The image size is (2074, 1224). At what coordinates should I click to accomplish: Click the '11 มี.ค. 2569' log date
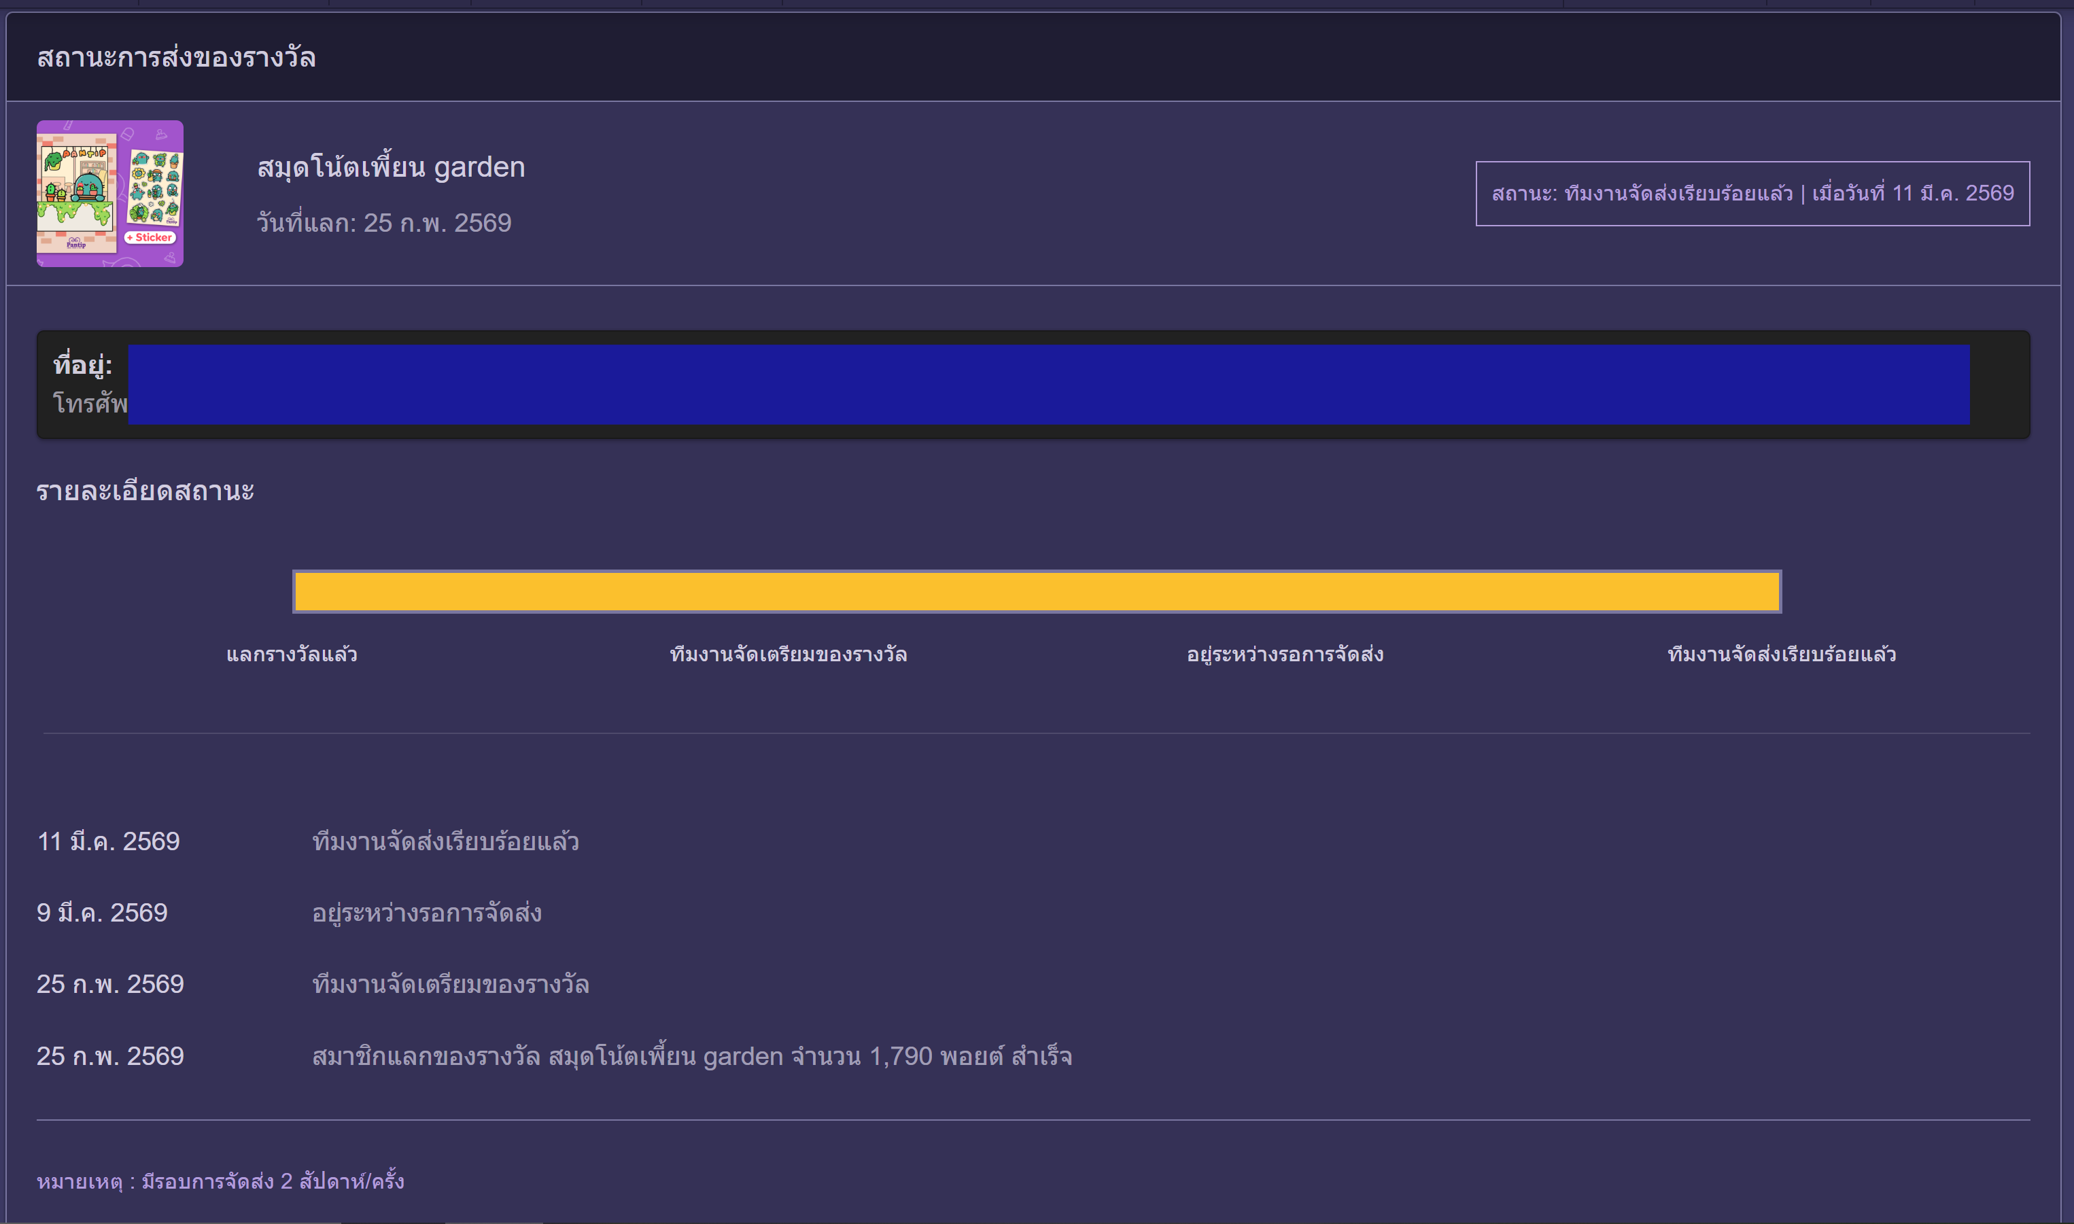click(x=108, y=841)
